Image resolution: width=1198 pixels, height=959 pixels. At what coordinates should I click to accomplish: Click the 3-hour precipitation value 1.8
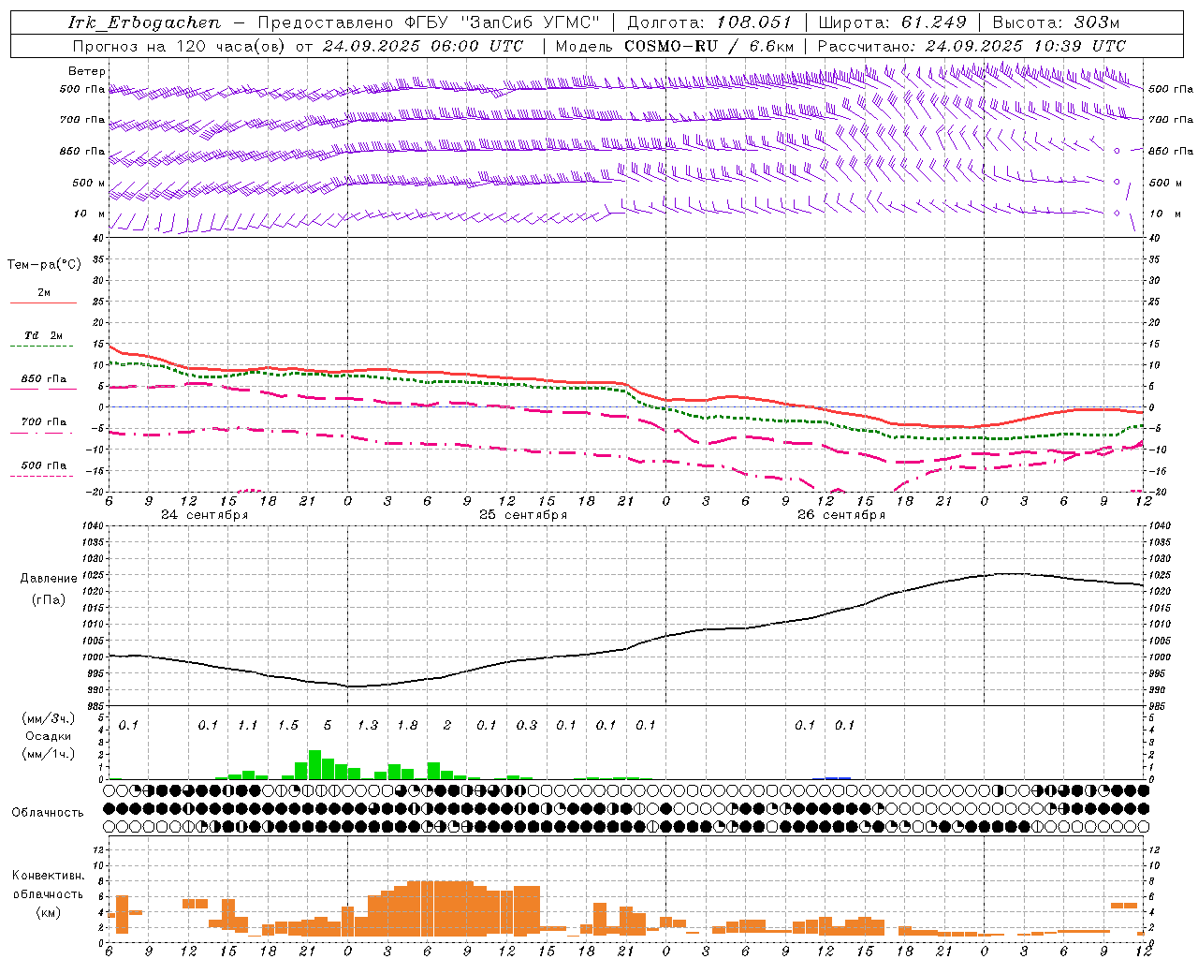click(406, 726)
